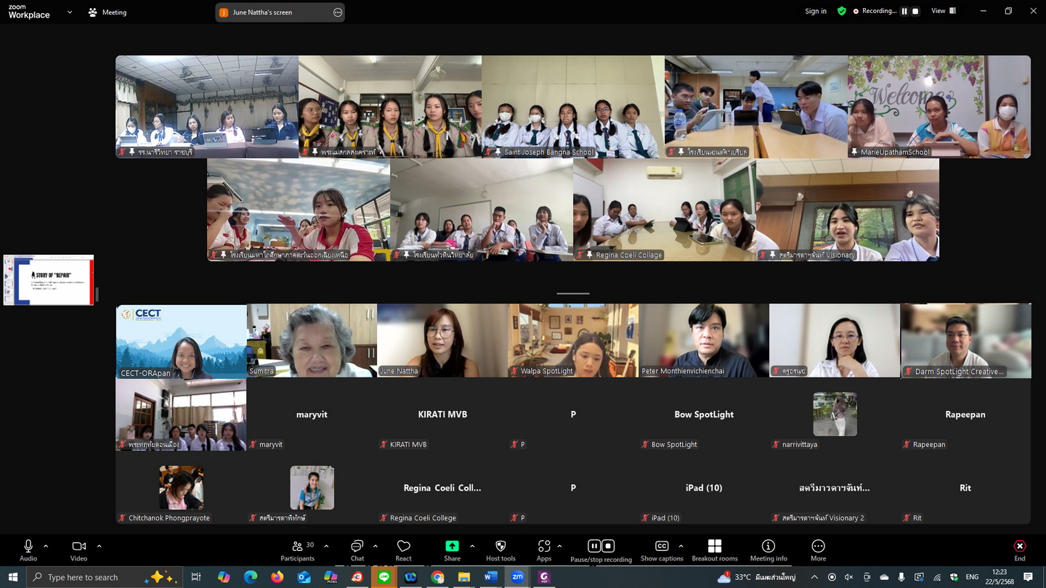Click the React heart icon
This screenshot has height=588, width=1046.
(403, 550)
